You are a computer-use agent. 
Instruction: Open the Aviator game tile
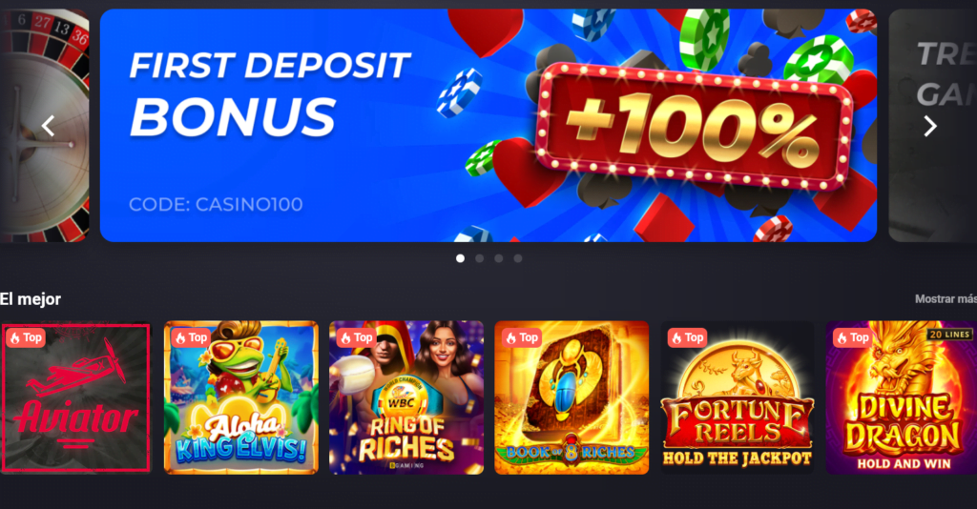click(x=76, y=397)
